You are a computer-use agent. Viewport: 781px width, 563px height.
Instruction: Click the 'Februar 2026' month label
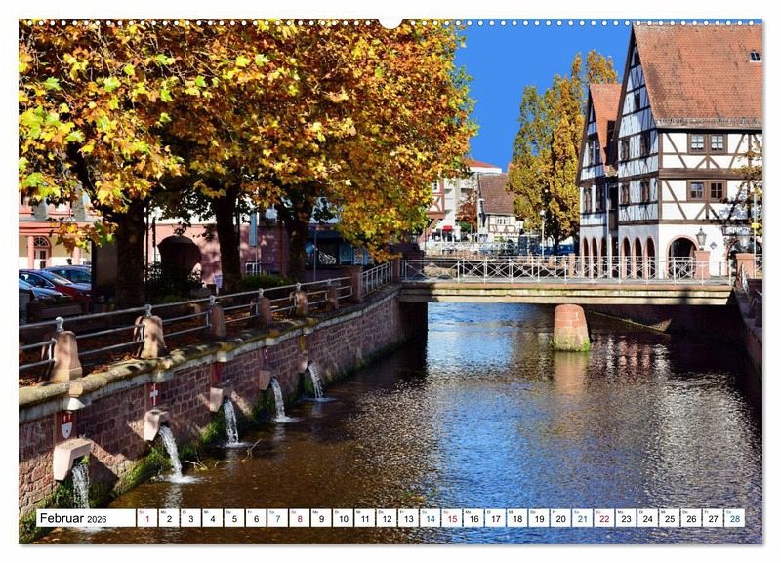(73, 518)
